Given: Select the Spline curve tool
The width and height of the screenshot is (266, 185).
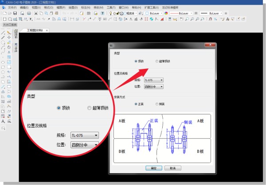Looking at the screenshot, I should click(3, 53).
